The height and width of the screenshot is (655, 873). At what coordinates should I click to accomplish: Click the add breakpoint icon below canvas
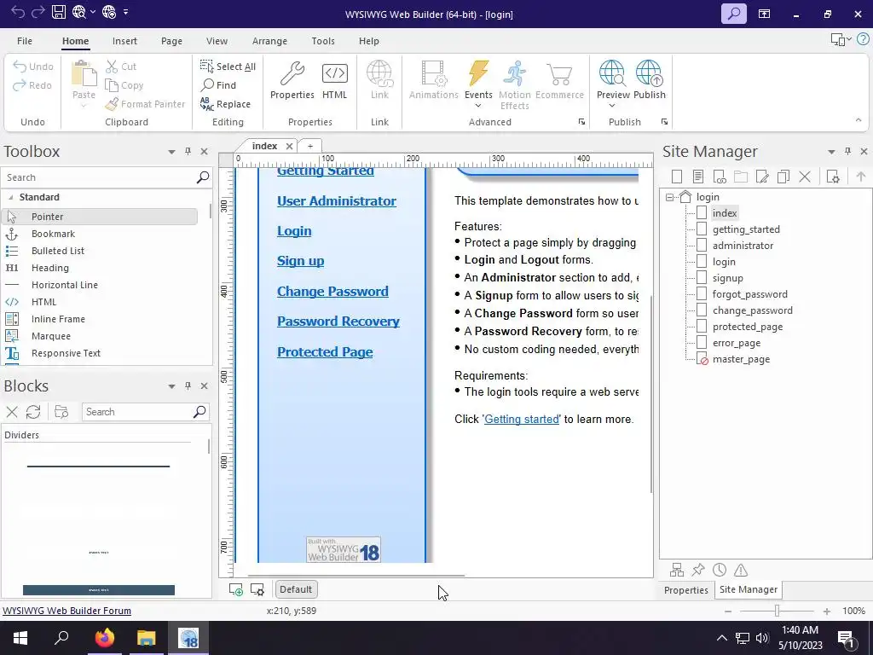tap(236, 589)
